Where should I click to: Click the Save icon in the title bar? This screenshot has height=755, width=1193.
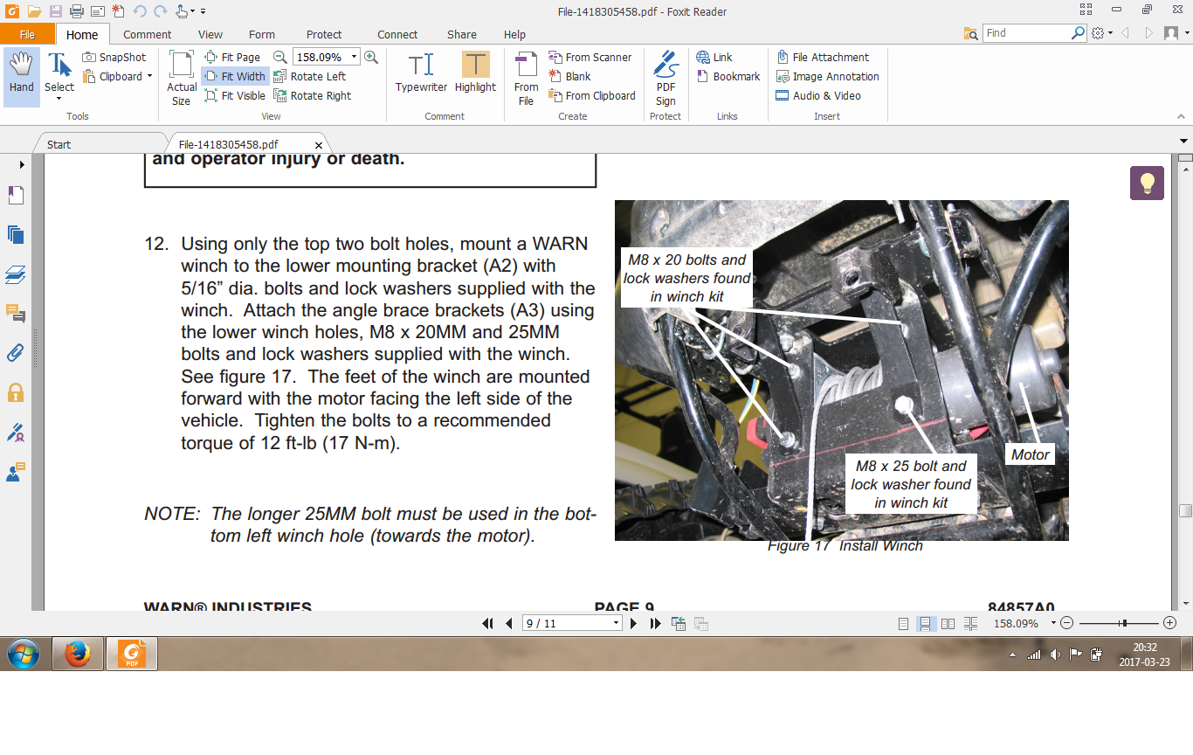[55, 11]
